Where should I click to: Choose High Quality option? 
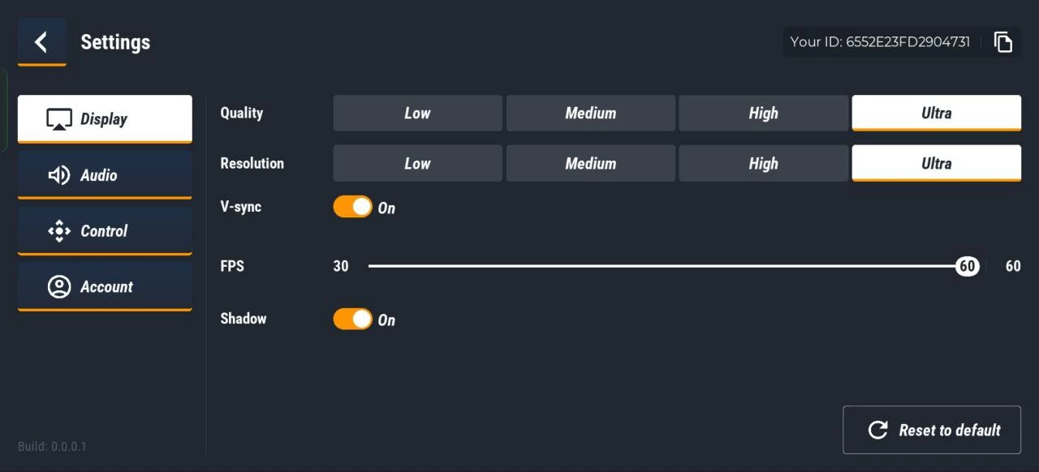tap(763, 114)
